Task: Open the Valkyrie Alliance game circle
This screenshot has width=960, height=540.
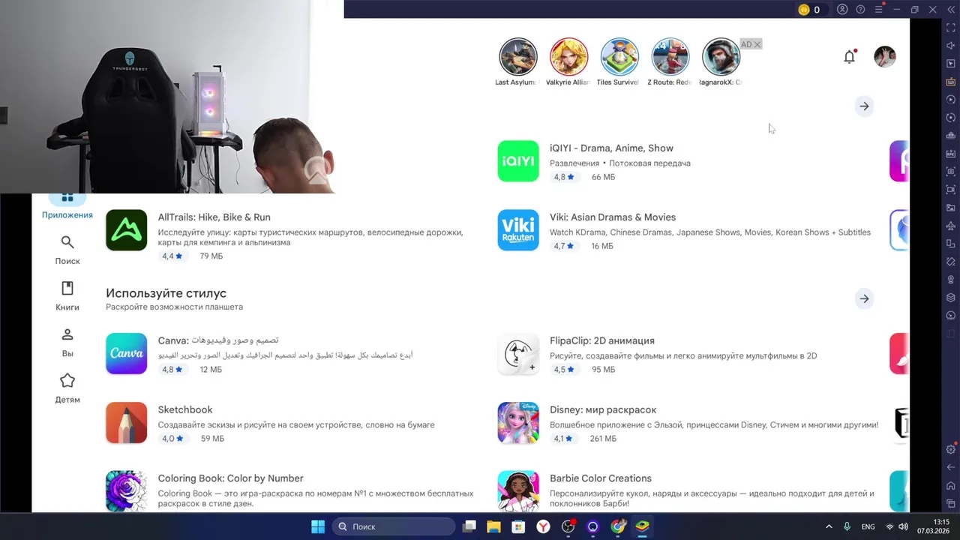Action: 568,57
